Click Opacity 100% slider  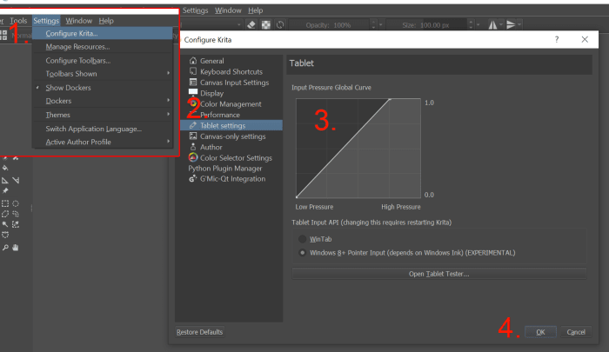(x=329, y=25)
